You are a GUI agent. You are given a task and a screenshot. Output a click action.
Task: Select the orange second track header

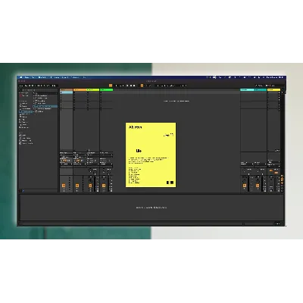[80, 89]
